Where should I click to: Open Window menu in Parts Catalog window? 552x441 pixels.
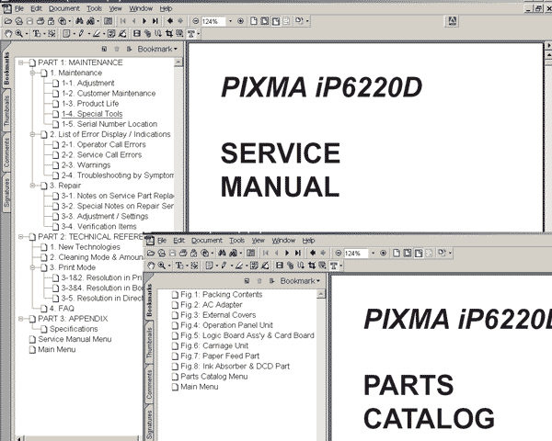[283, 240]
